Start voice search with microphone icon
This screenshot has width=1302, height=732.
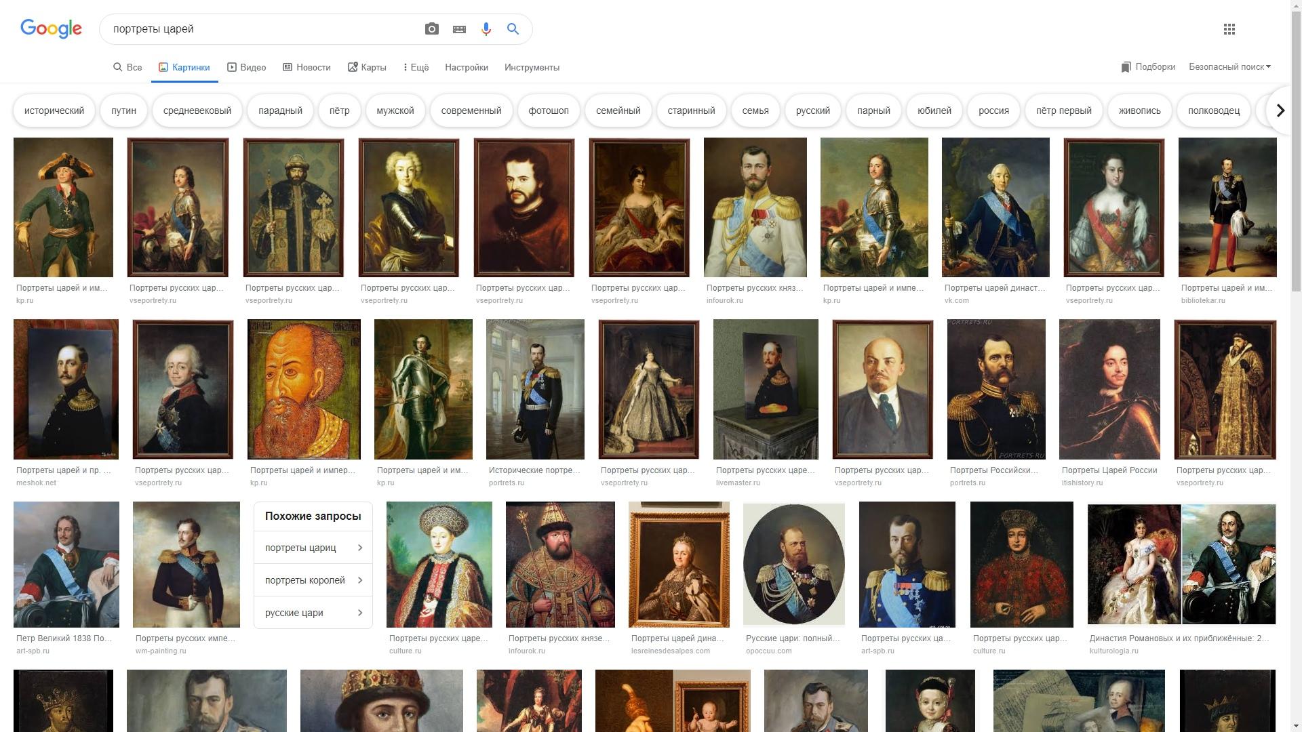[486, 29]
